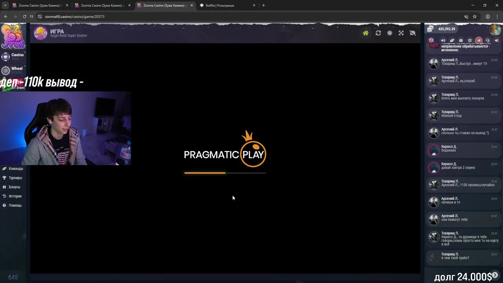Image resolution: width=503 pixels, height=283 pixels.
Task: Click the game title 'Sugar Rush Super Scatter'
Action: (x=69, y=36)
